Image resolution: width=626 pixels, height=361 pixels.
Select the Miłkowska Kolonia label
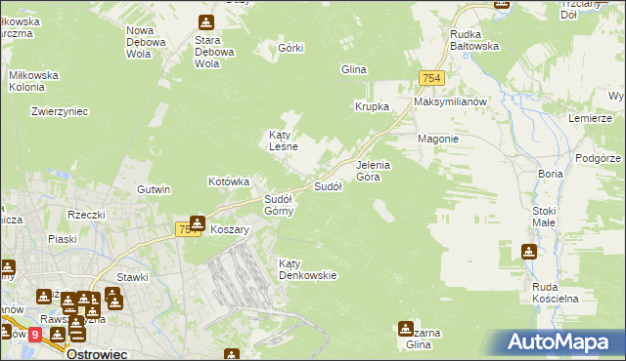tap(33, 81)
